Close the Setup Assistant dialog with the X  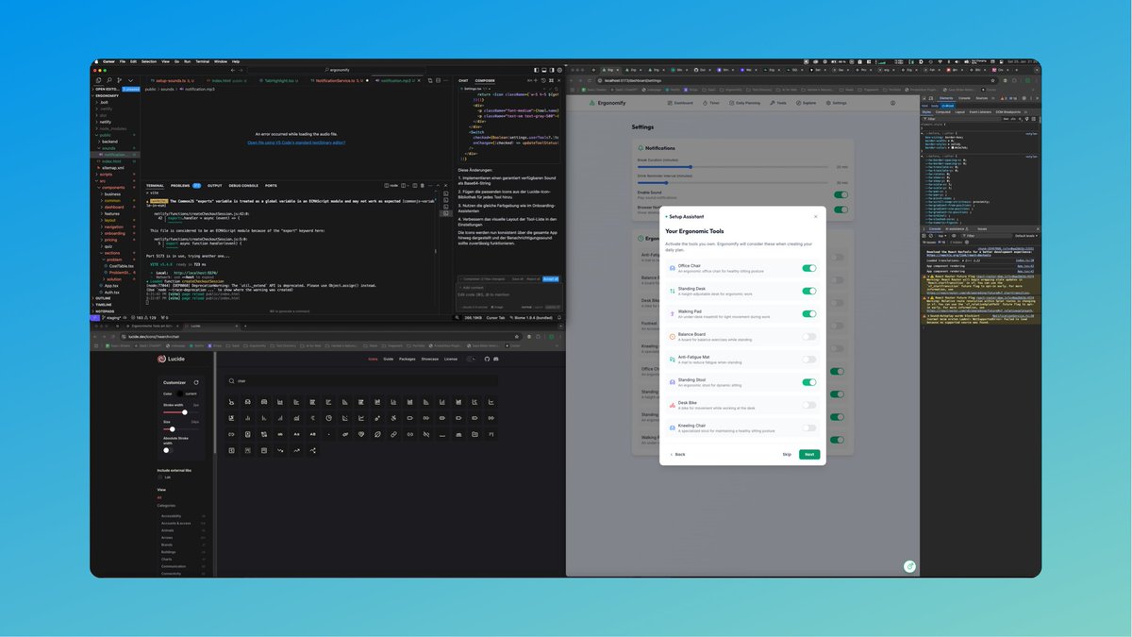pos(816,216)
